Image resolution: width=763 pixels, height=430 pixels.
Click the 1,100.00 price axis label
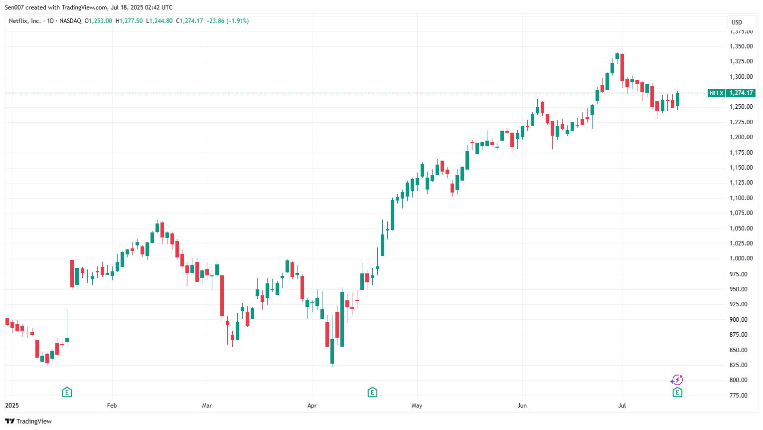coord(741,198)
